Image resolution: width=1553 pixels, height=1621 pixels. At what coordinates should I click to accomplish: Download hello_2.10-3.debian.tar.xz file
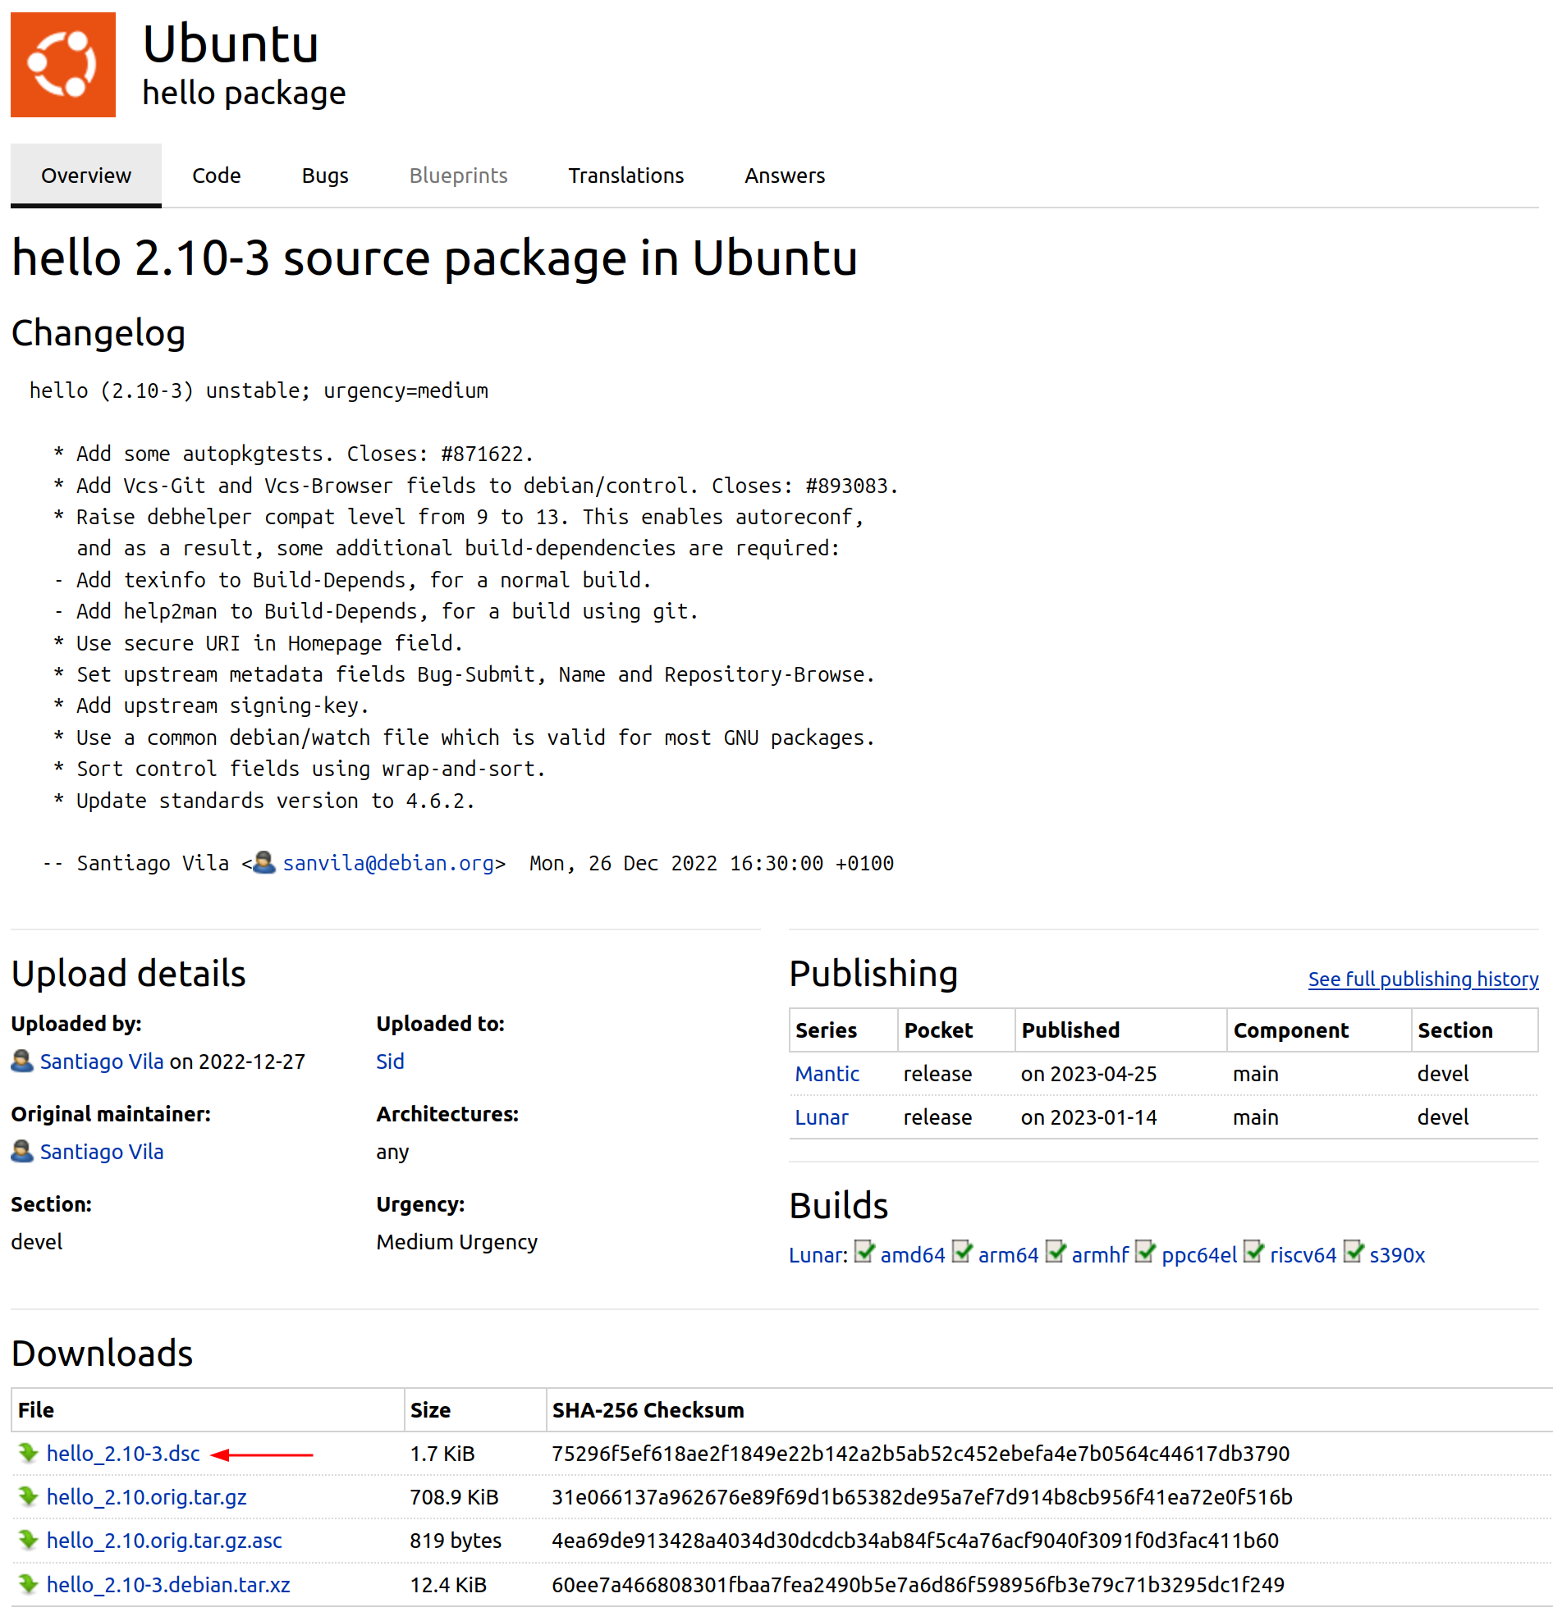168,1584
